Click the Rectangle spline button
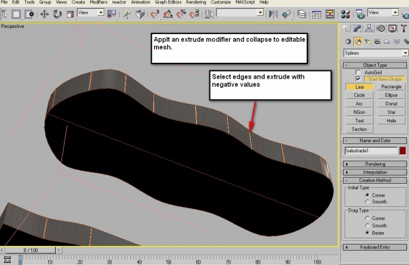 coord(391,87)
